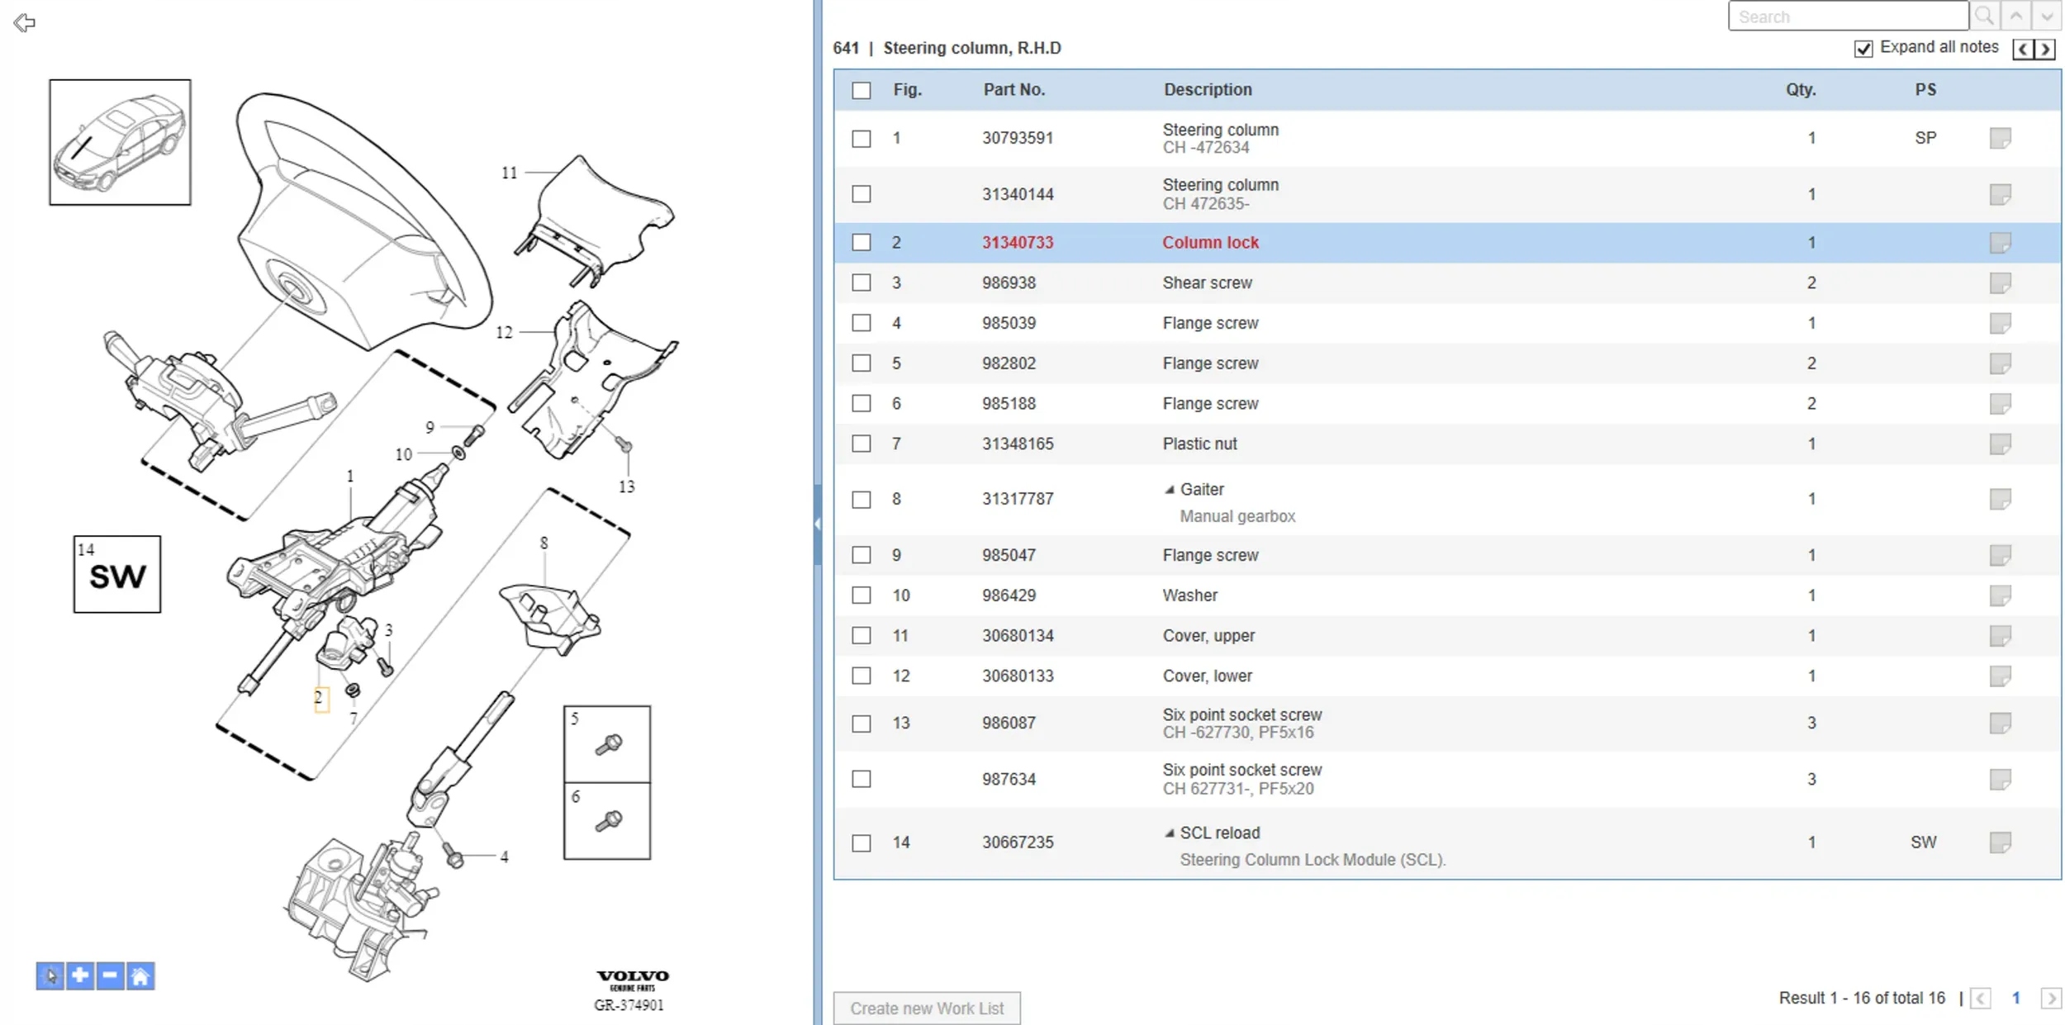Sort by Part No. column header
The height and width of the screenshot is (1025, 2065).
tap(1014, 89)
